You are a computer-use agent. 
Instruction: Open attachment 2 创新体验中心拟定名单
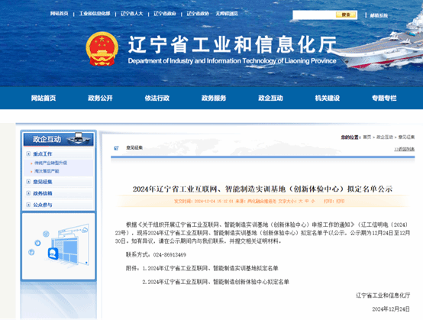click(218, 282)
